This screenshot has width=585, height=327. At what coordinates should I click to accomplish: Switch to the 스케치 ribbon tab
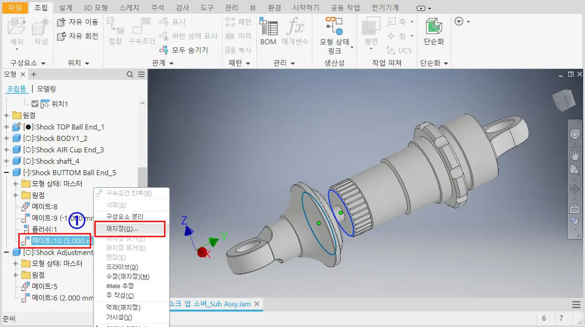[129, 8]
